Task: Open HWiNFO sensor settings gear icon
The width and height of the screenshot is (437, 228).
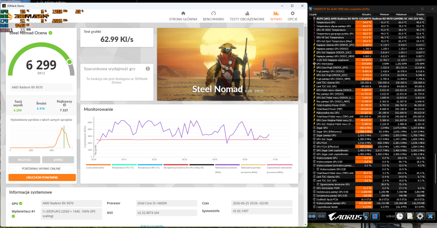Action: [420, 216]
